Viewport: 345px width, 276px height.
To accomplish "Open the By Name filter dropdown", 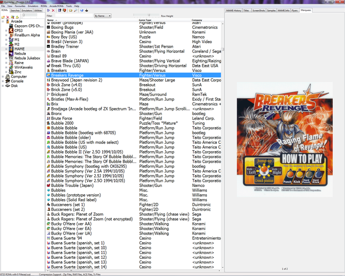I will 102,16.
